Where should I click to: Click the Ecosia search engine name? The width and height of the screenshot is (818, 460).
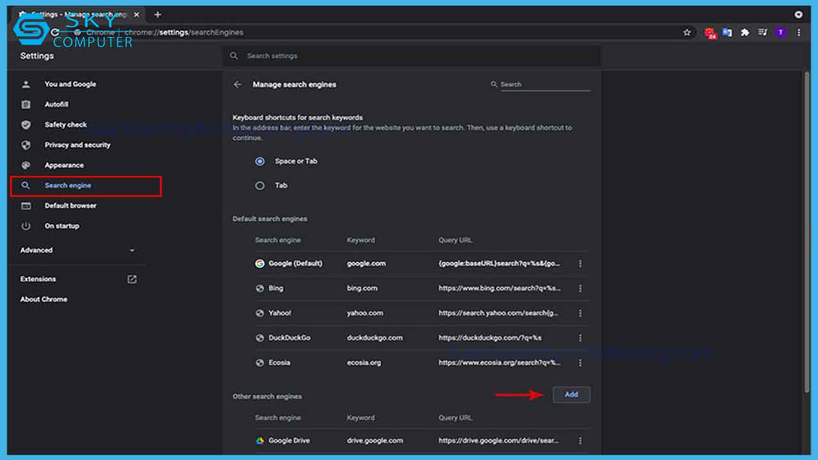[x=279, y=363]
